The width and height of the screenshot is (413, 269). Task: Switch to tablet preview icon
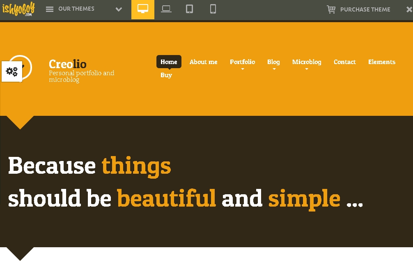[189, 9]
